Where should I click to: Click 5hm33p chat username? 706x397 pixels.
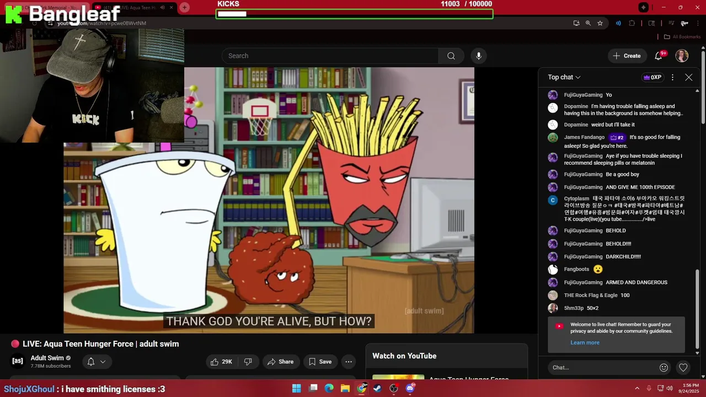click(x=574, y=308)
